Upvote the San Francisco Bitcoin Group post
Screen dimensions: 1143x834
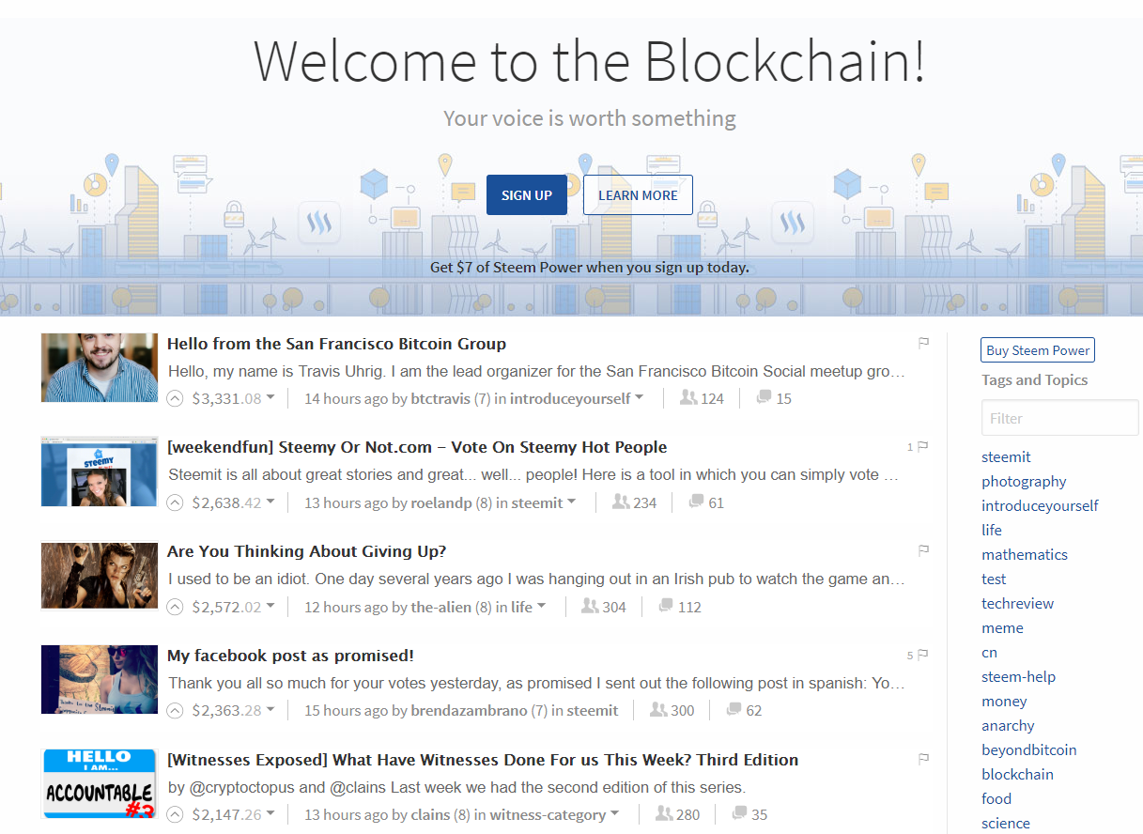pyautogui.click(x=175, y=398)
